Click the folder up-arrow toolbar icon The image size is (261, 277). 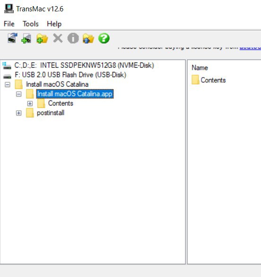pos(88,38)
